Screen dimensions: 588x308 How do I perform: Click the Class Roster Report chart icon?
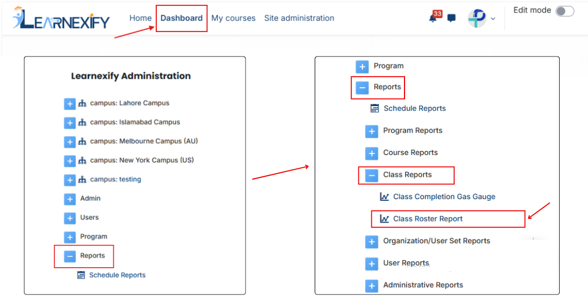[x=384, y=219]
